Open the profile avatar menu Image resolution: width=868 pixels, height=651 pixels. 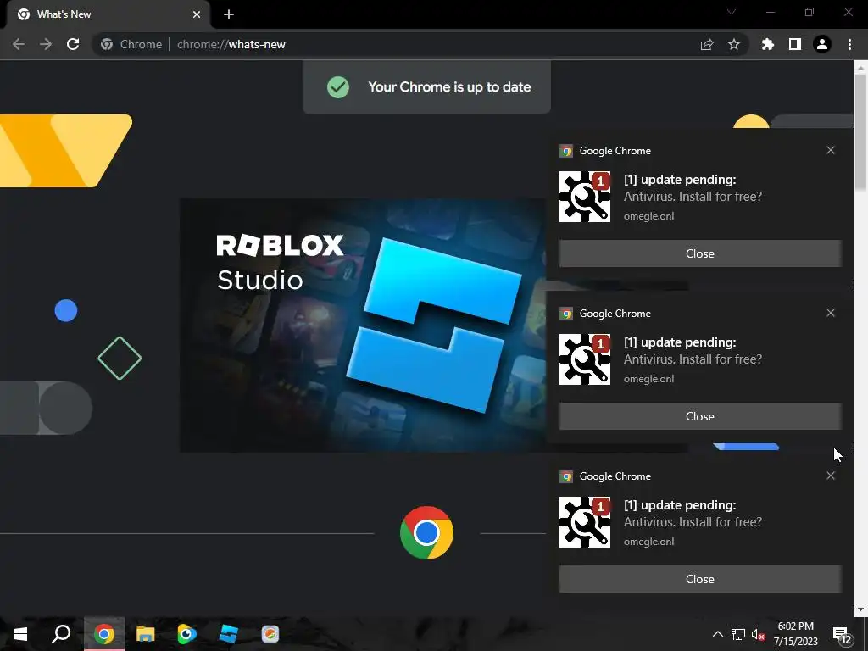coord(822,44)
